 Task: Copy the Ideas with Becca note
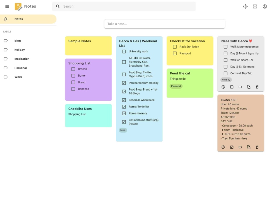248,87
